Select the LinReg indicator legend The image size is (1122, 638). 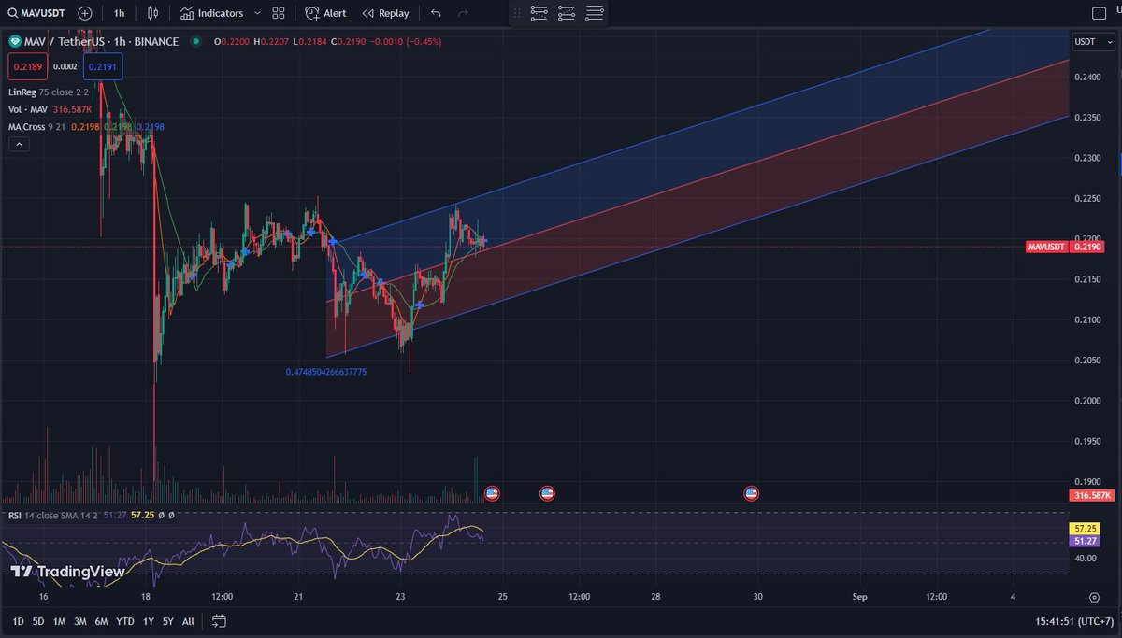pyautogui.click(x=49, y=92)
